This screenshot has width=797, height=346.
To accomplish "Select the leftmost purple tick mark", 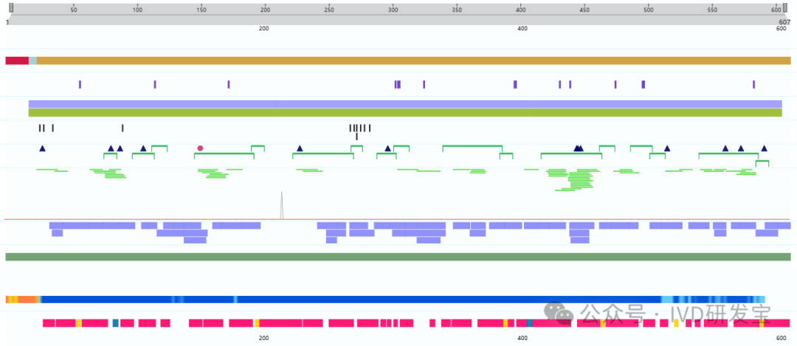I will (x=80, y=84).
